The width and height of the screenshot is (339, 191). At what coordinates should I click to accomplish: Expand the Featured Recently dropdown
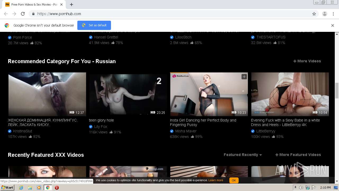tap(243, 155)
